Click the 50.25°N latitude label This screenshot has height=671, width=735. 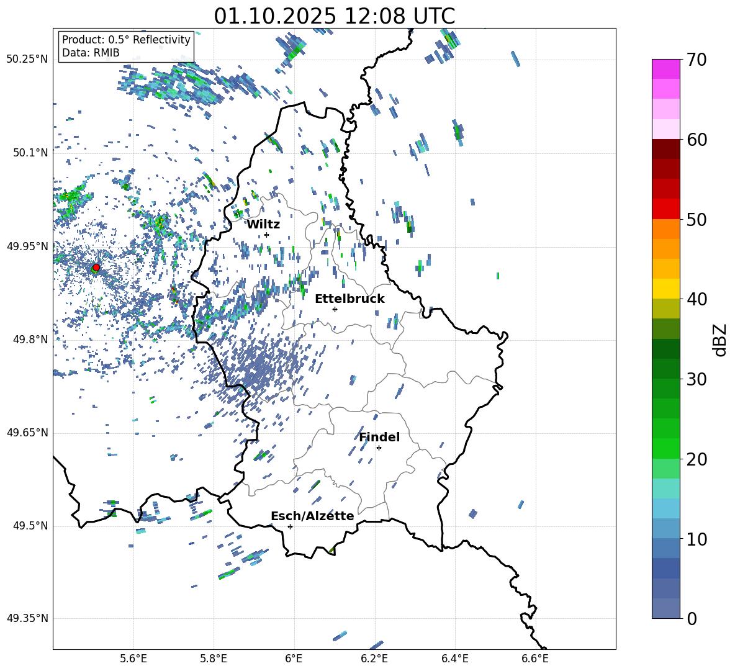click(27, 60)
